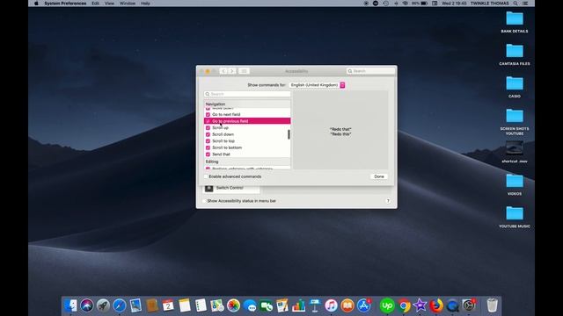Uncheck 'Go to previous field' checkbox

(208, 121)
